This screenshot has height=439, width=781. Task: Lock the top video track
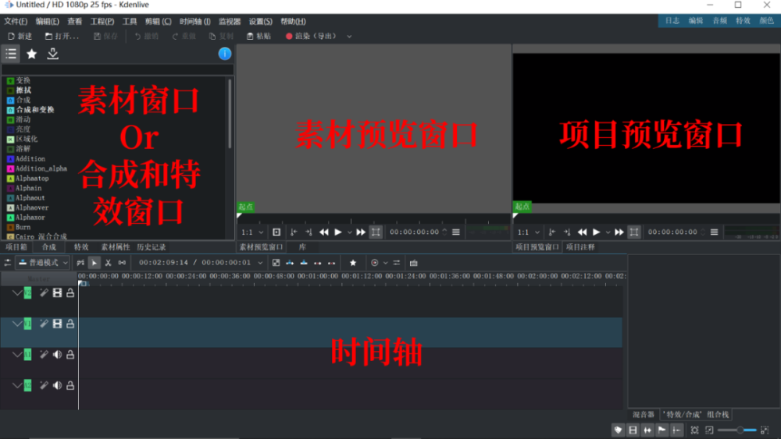point(70,293)
